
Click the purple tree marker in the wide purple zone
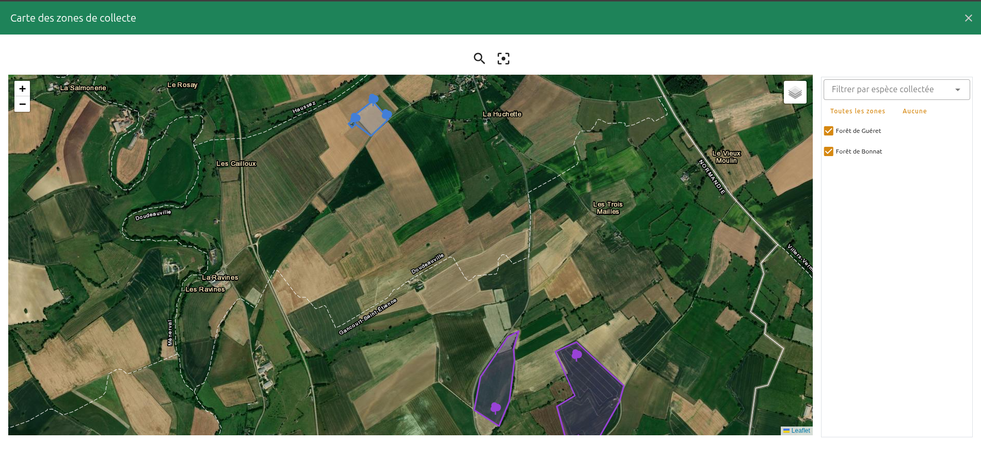pos(577,354)
